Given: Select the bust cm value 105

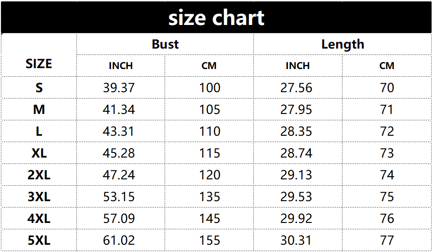Looking at the screenshot, I should coord(210,109).
